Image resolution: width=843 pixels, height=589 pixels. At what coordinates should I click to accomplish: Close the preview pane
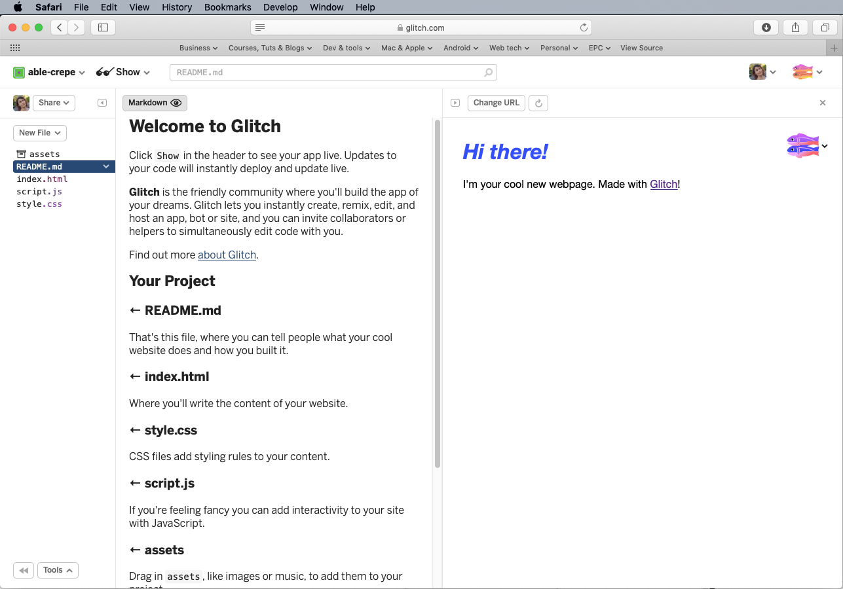click(823, 103)
